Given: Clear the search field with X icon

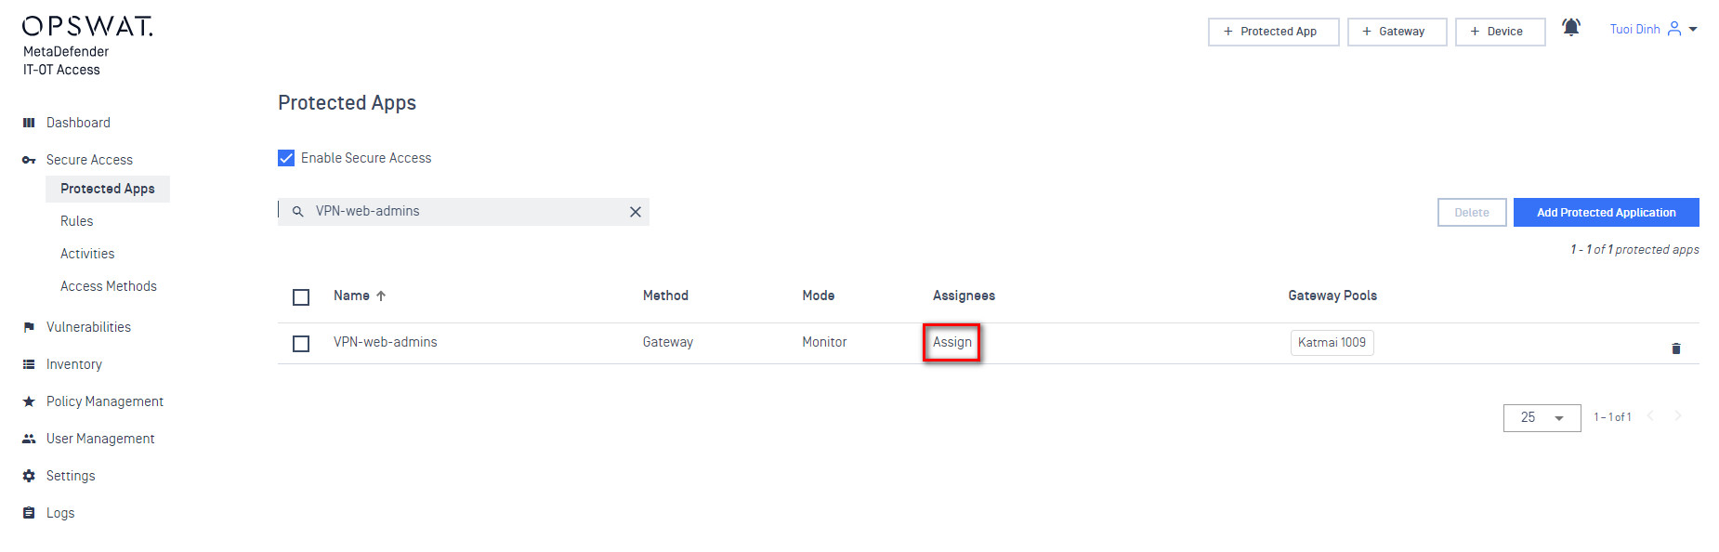Looking at the screenshot, I should [636, 212].
